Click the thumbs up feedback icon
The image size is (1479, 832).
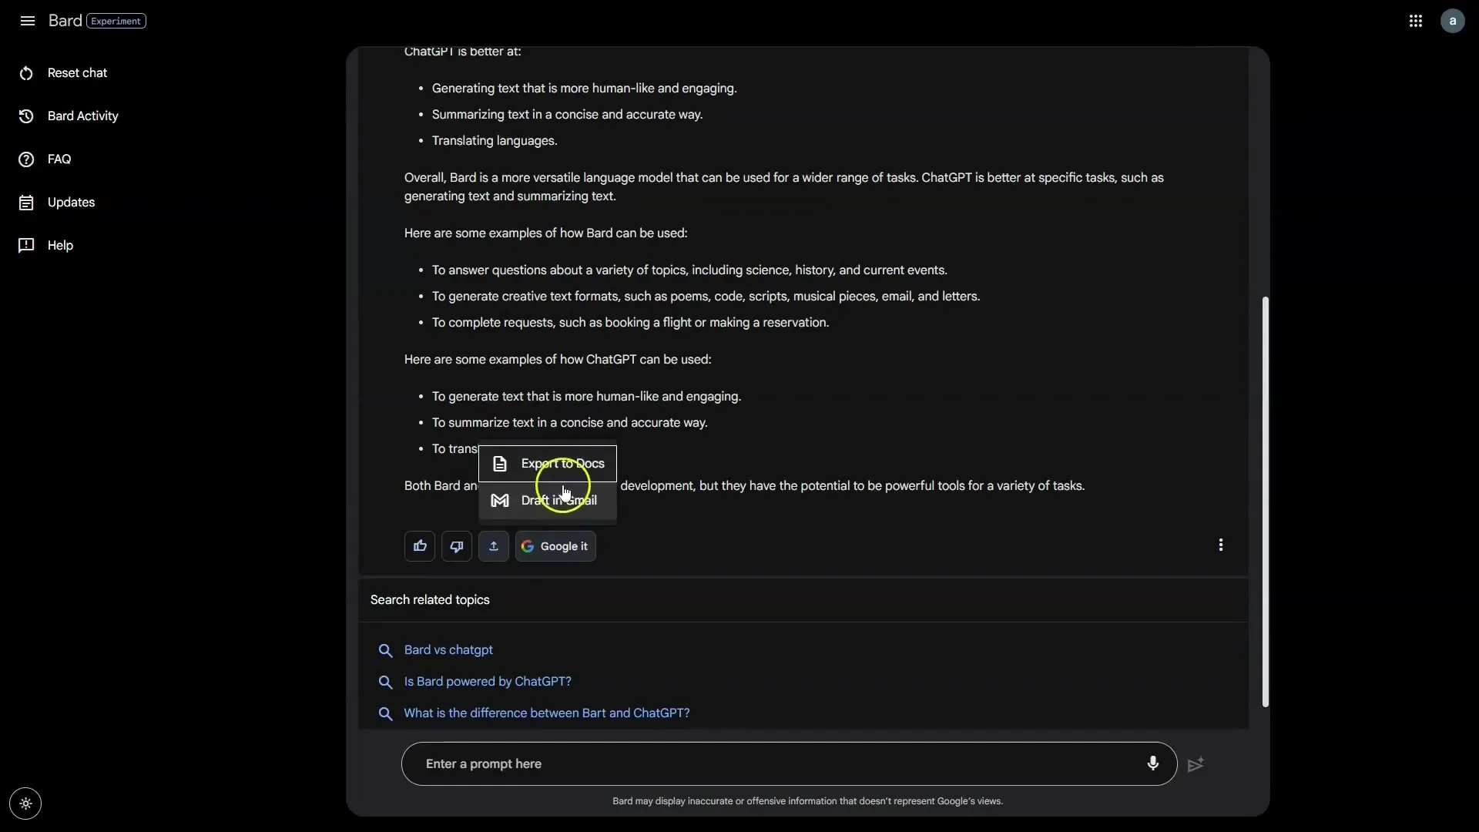click(420, 545)
